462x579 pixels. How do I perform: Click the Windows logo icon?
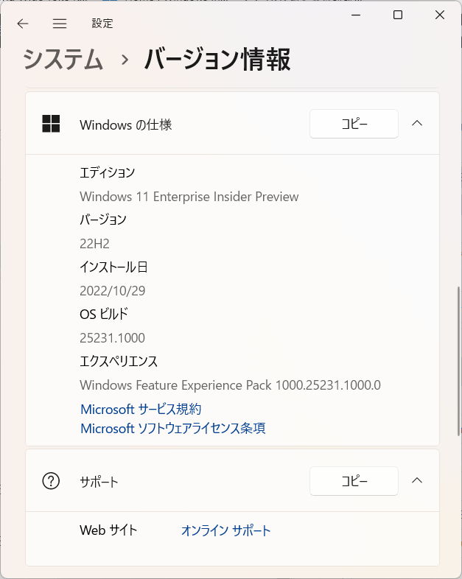tap(51, 123)
